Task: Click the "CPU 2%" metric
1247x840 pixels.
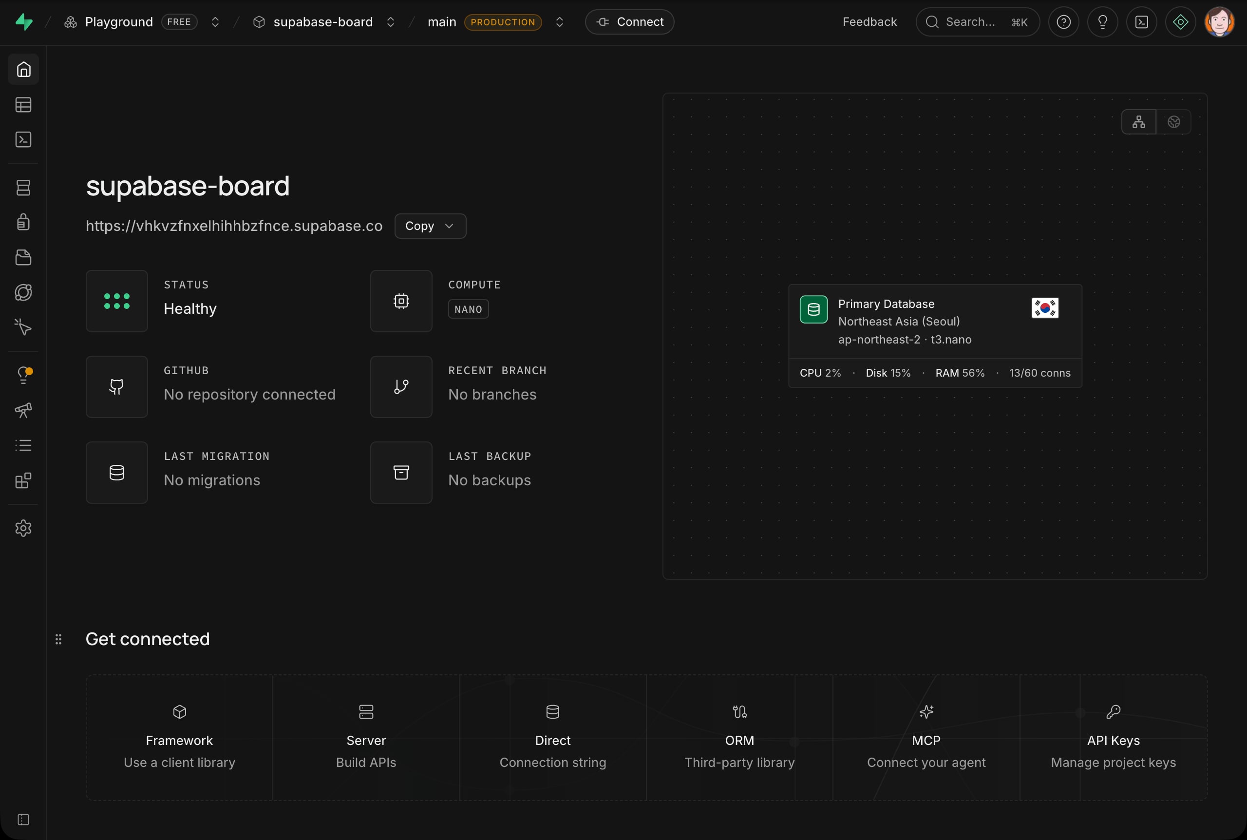Action: pos(820,373)
